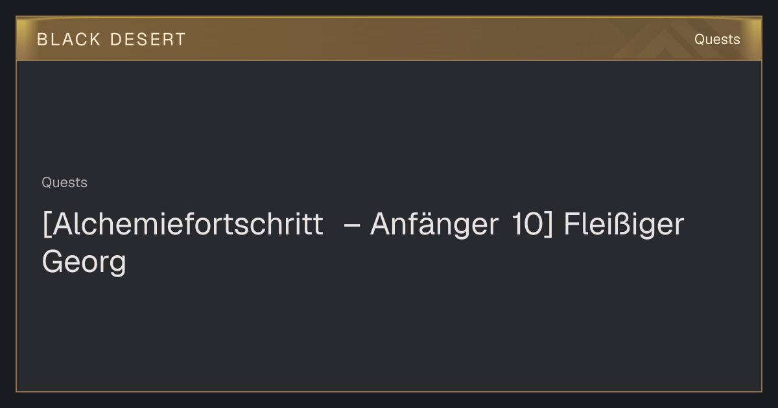Click the word Georg in title
This screenshot has height=408, width=778.
click(x=84, y=263)
